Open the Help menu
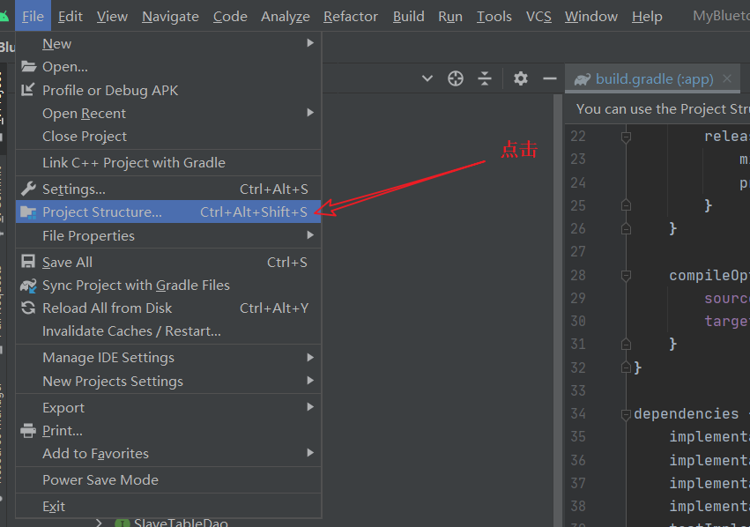Viewport: 750px width, 527px height. [647, 16]
